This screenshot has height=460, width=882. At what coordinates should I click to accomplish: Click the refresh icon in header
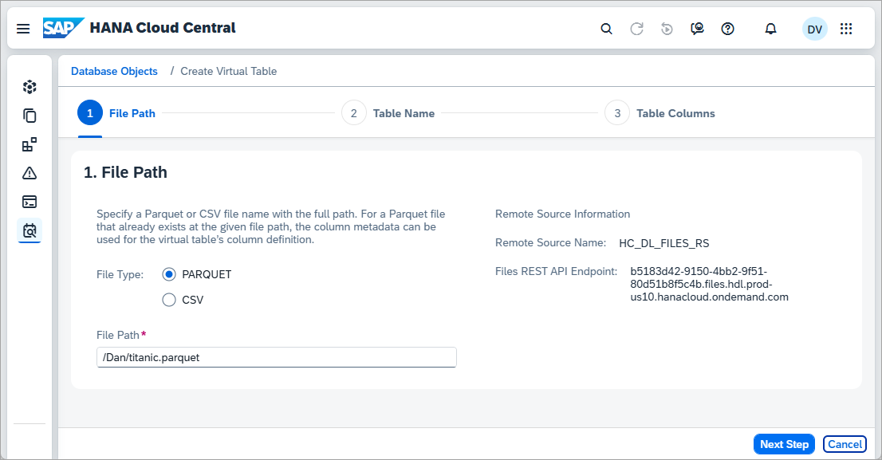[636, 29]
